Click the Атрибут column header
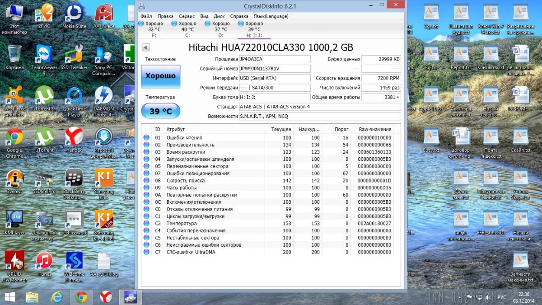Viewport: 542px width, 305px height. click(x=175, y=129)
